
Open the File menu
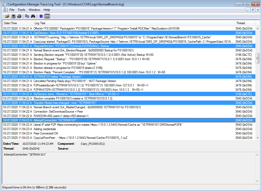tap(12, 10)
